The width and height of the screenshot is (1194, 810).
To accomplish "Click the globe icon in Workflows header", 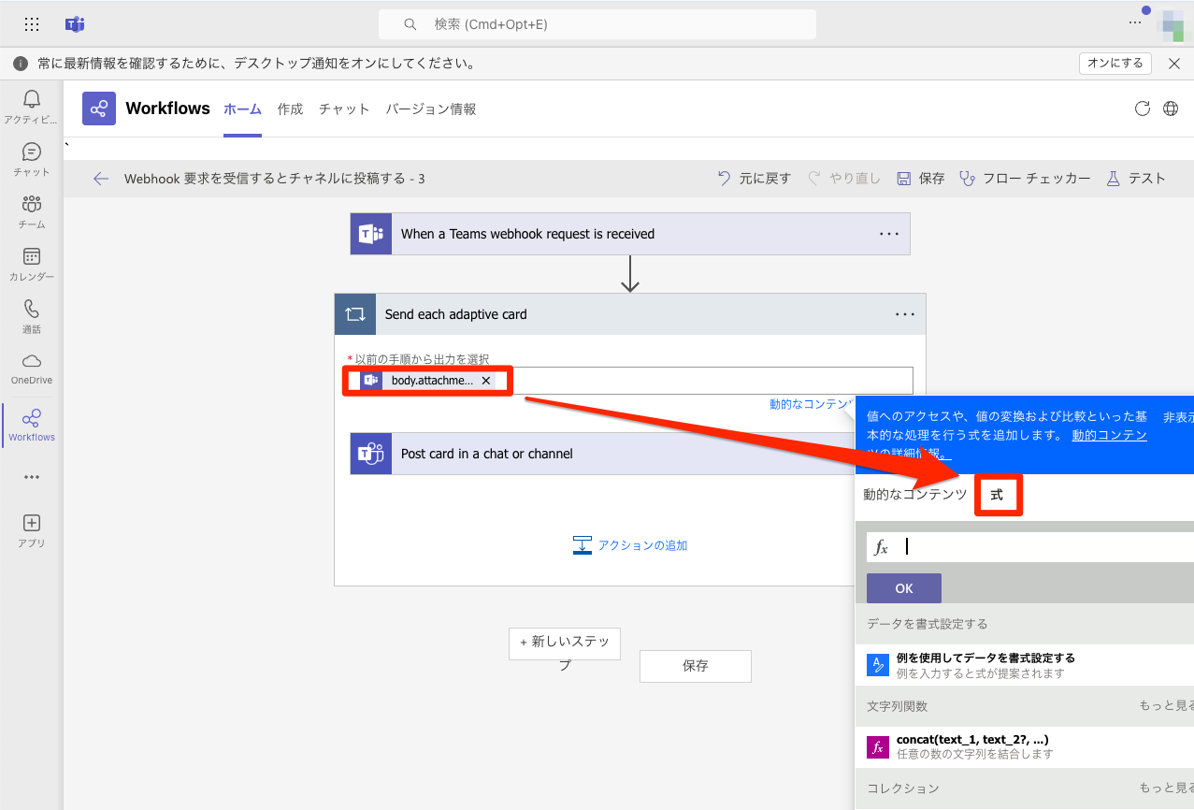I will (x=1171, y=108).
